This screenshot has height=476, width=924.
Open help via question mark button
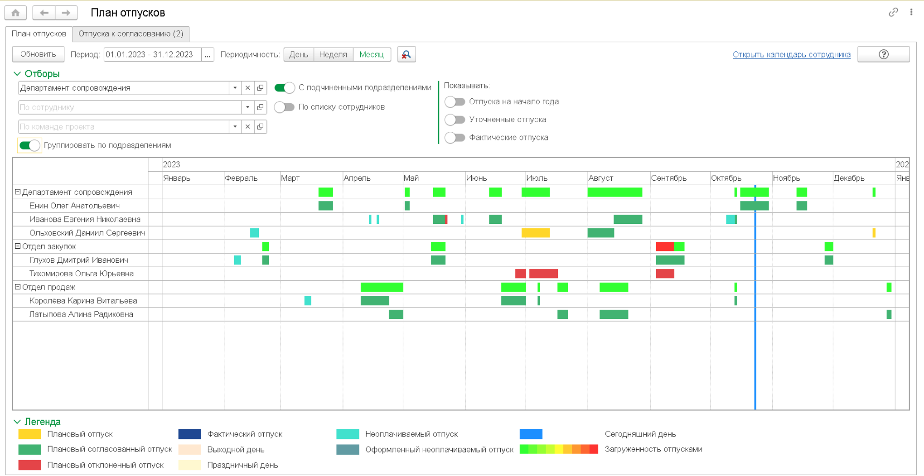(x=883, y=54)
